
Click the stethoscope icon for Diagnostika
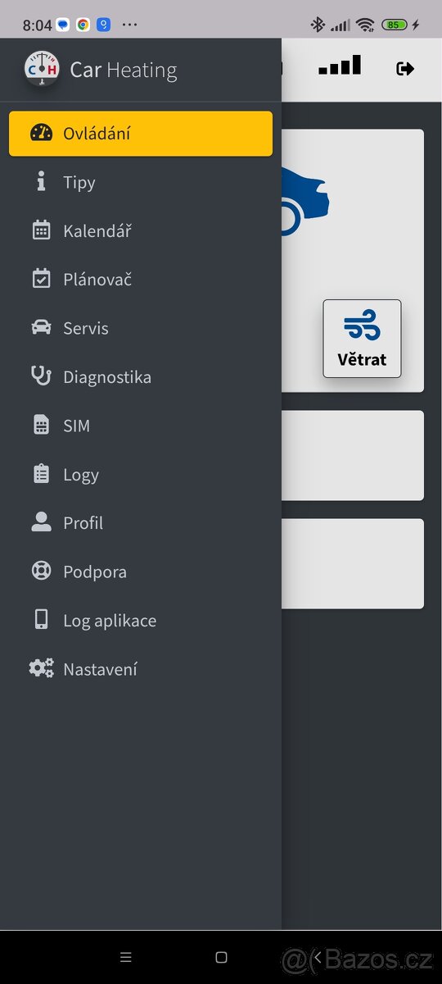[41, 376]
